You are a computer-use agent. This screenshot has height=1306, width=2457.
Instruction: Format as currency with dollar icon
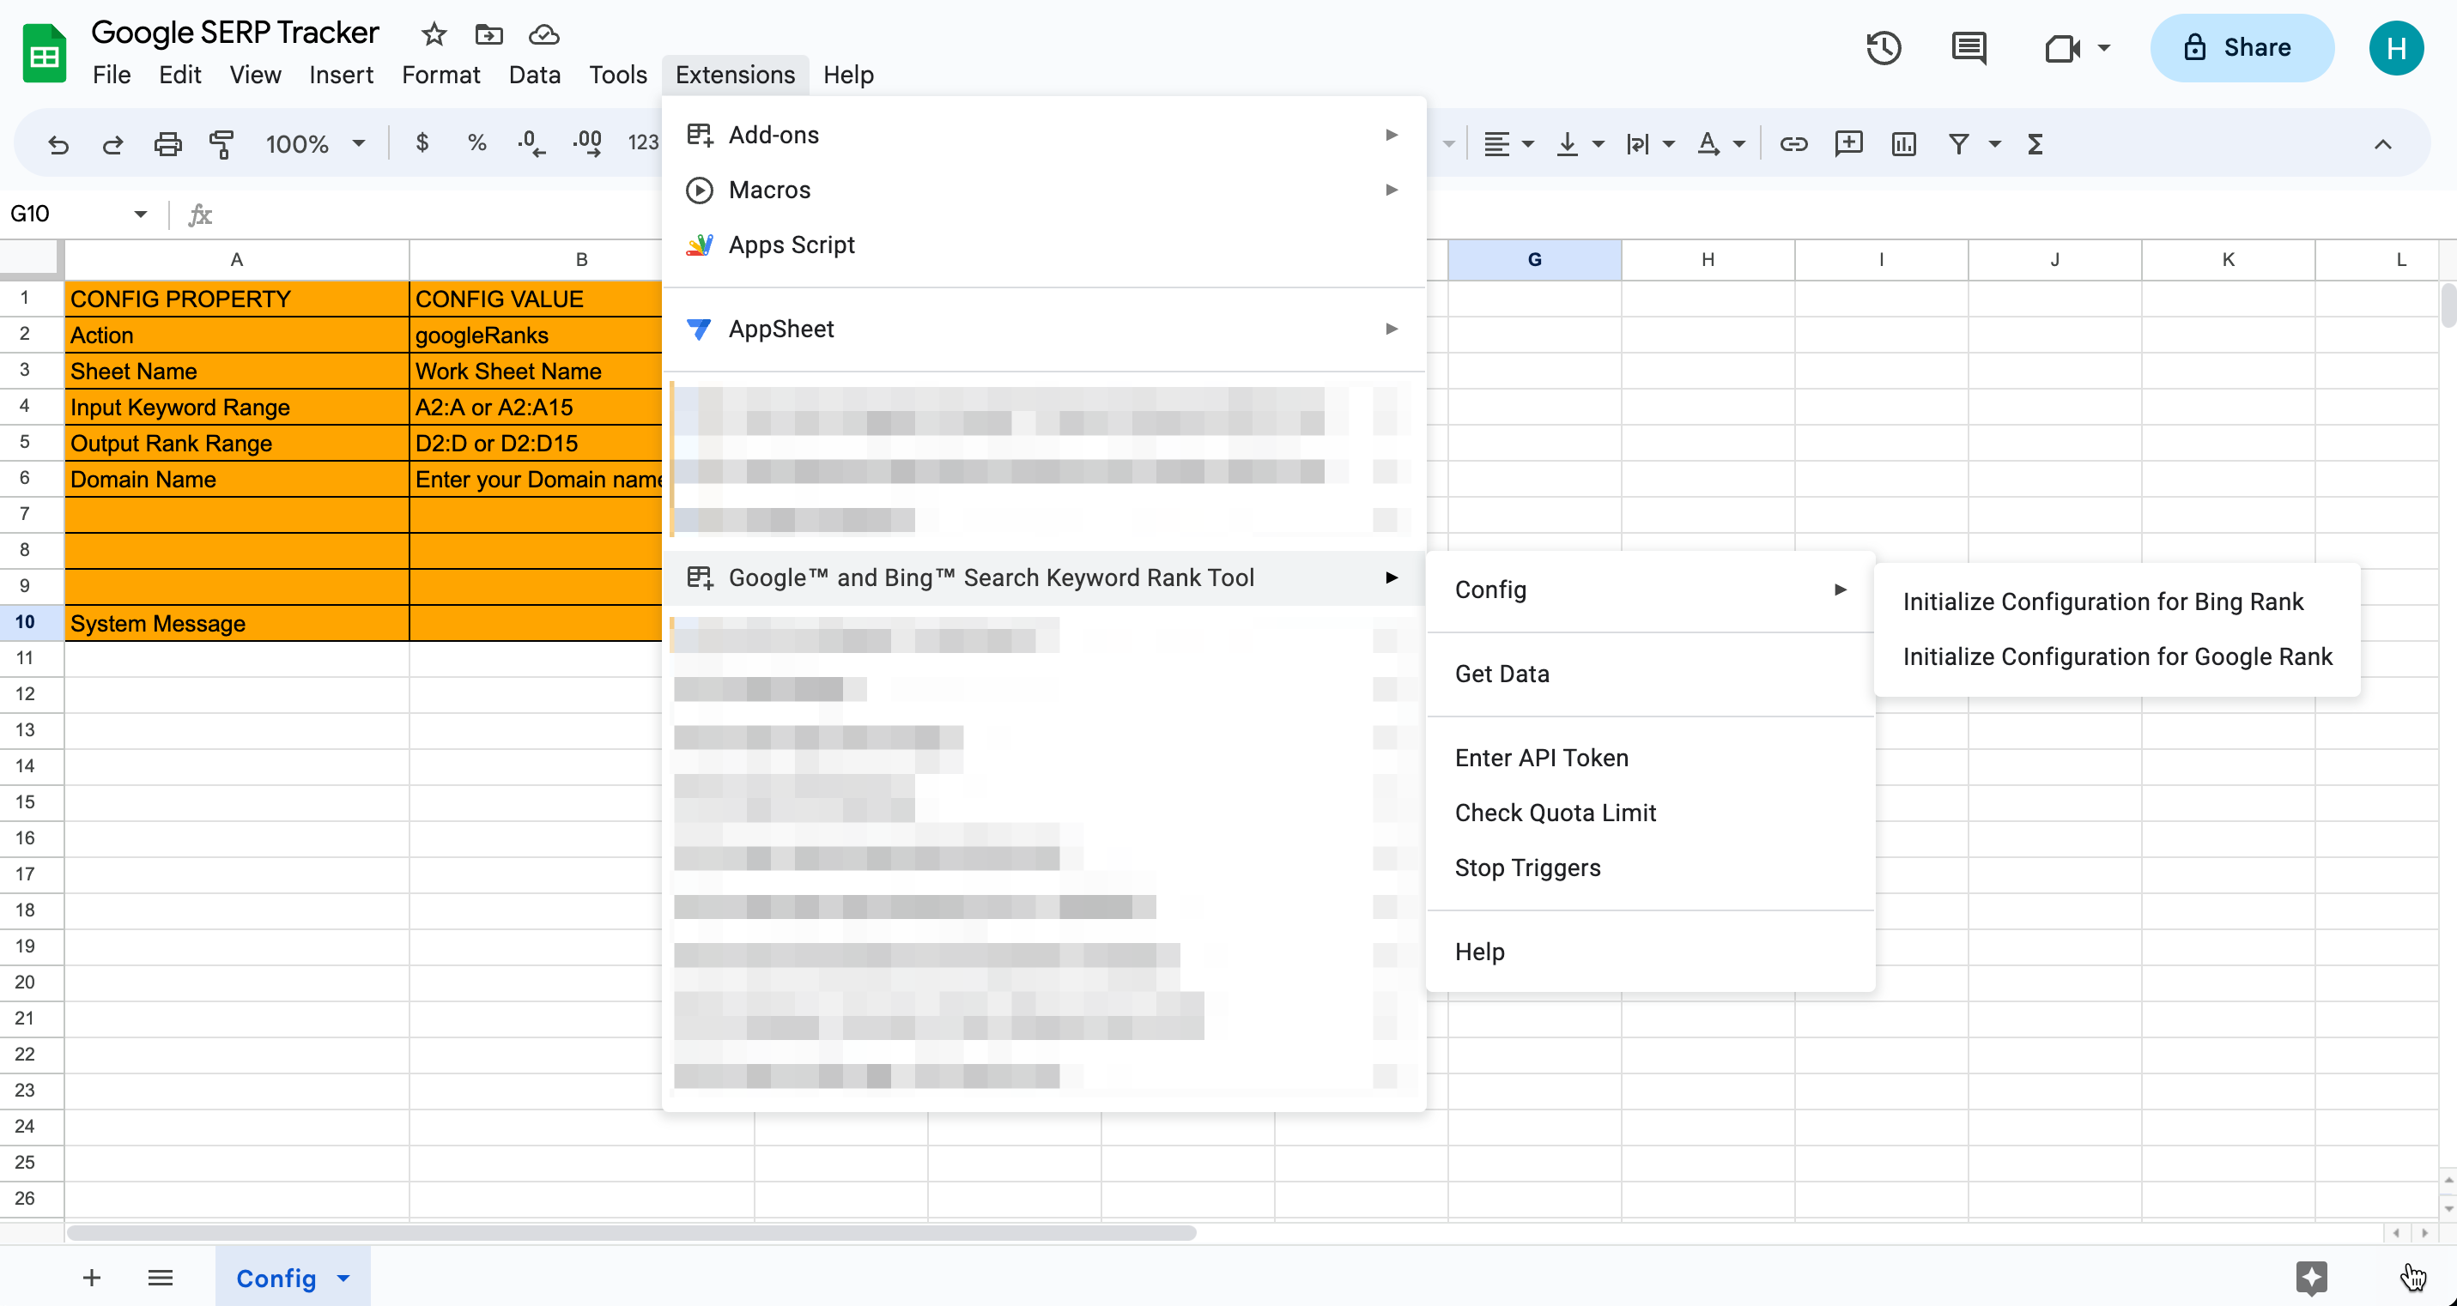[422, 144]
